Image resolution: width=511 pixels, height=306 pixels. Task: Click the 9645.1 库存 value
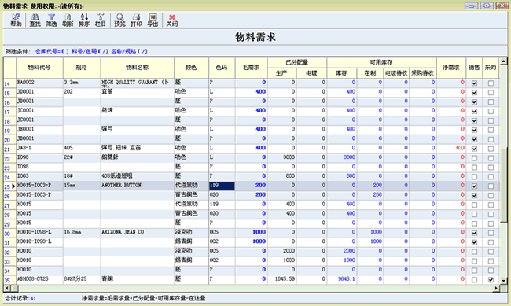(x=347, y=279)
